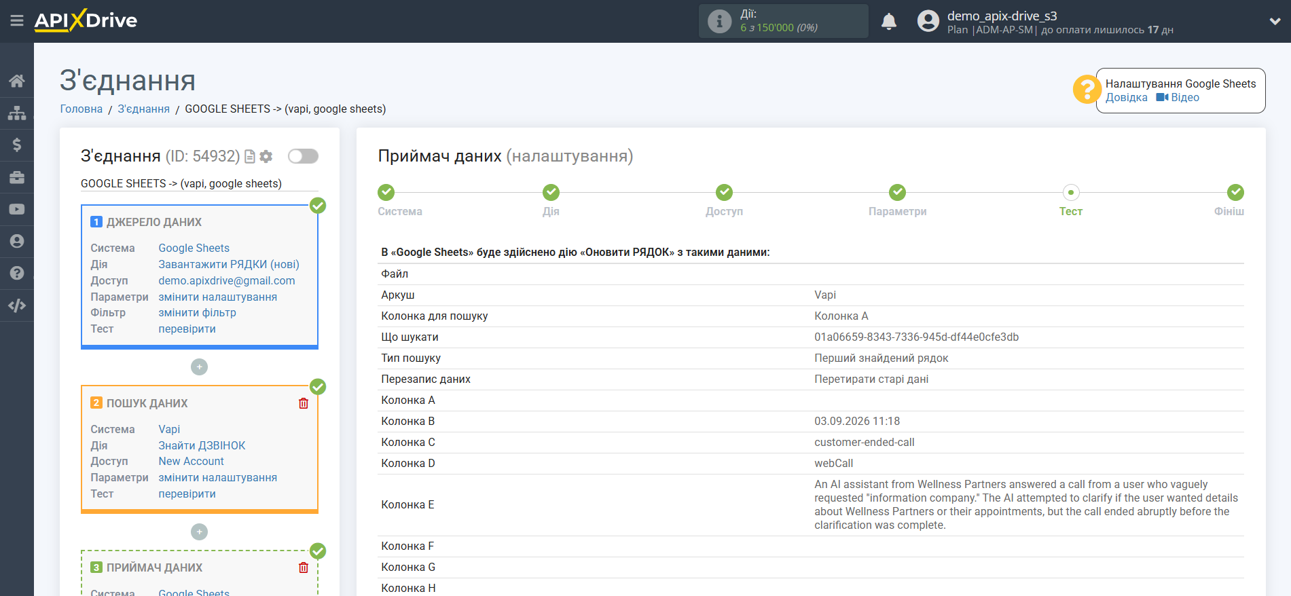
Task: Click the ДЖЕРЕЛО ДАНИХ block header
Action: click(153, 222)
